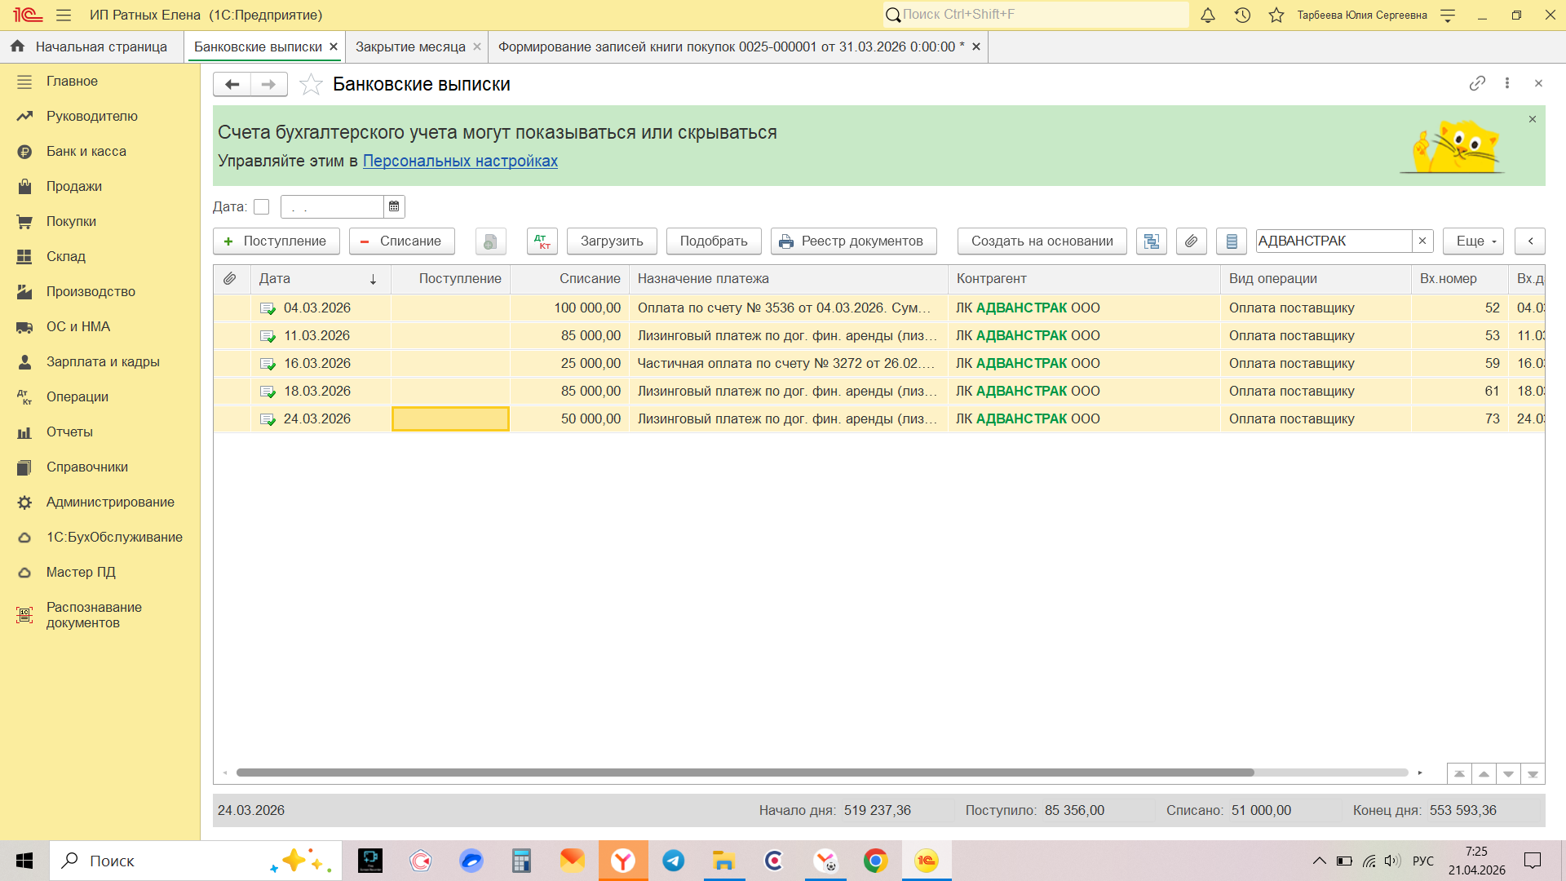Image resolution: width=1566 pixels, height=881 pixels.
Task: Open the hamburger main menu icon
Action: click(x=64, y=15)
